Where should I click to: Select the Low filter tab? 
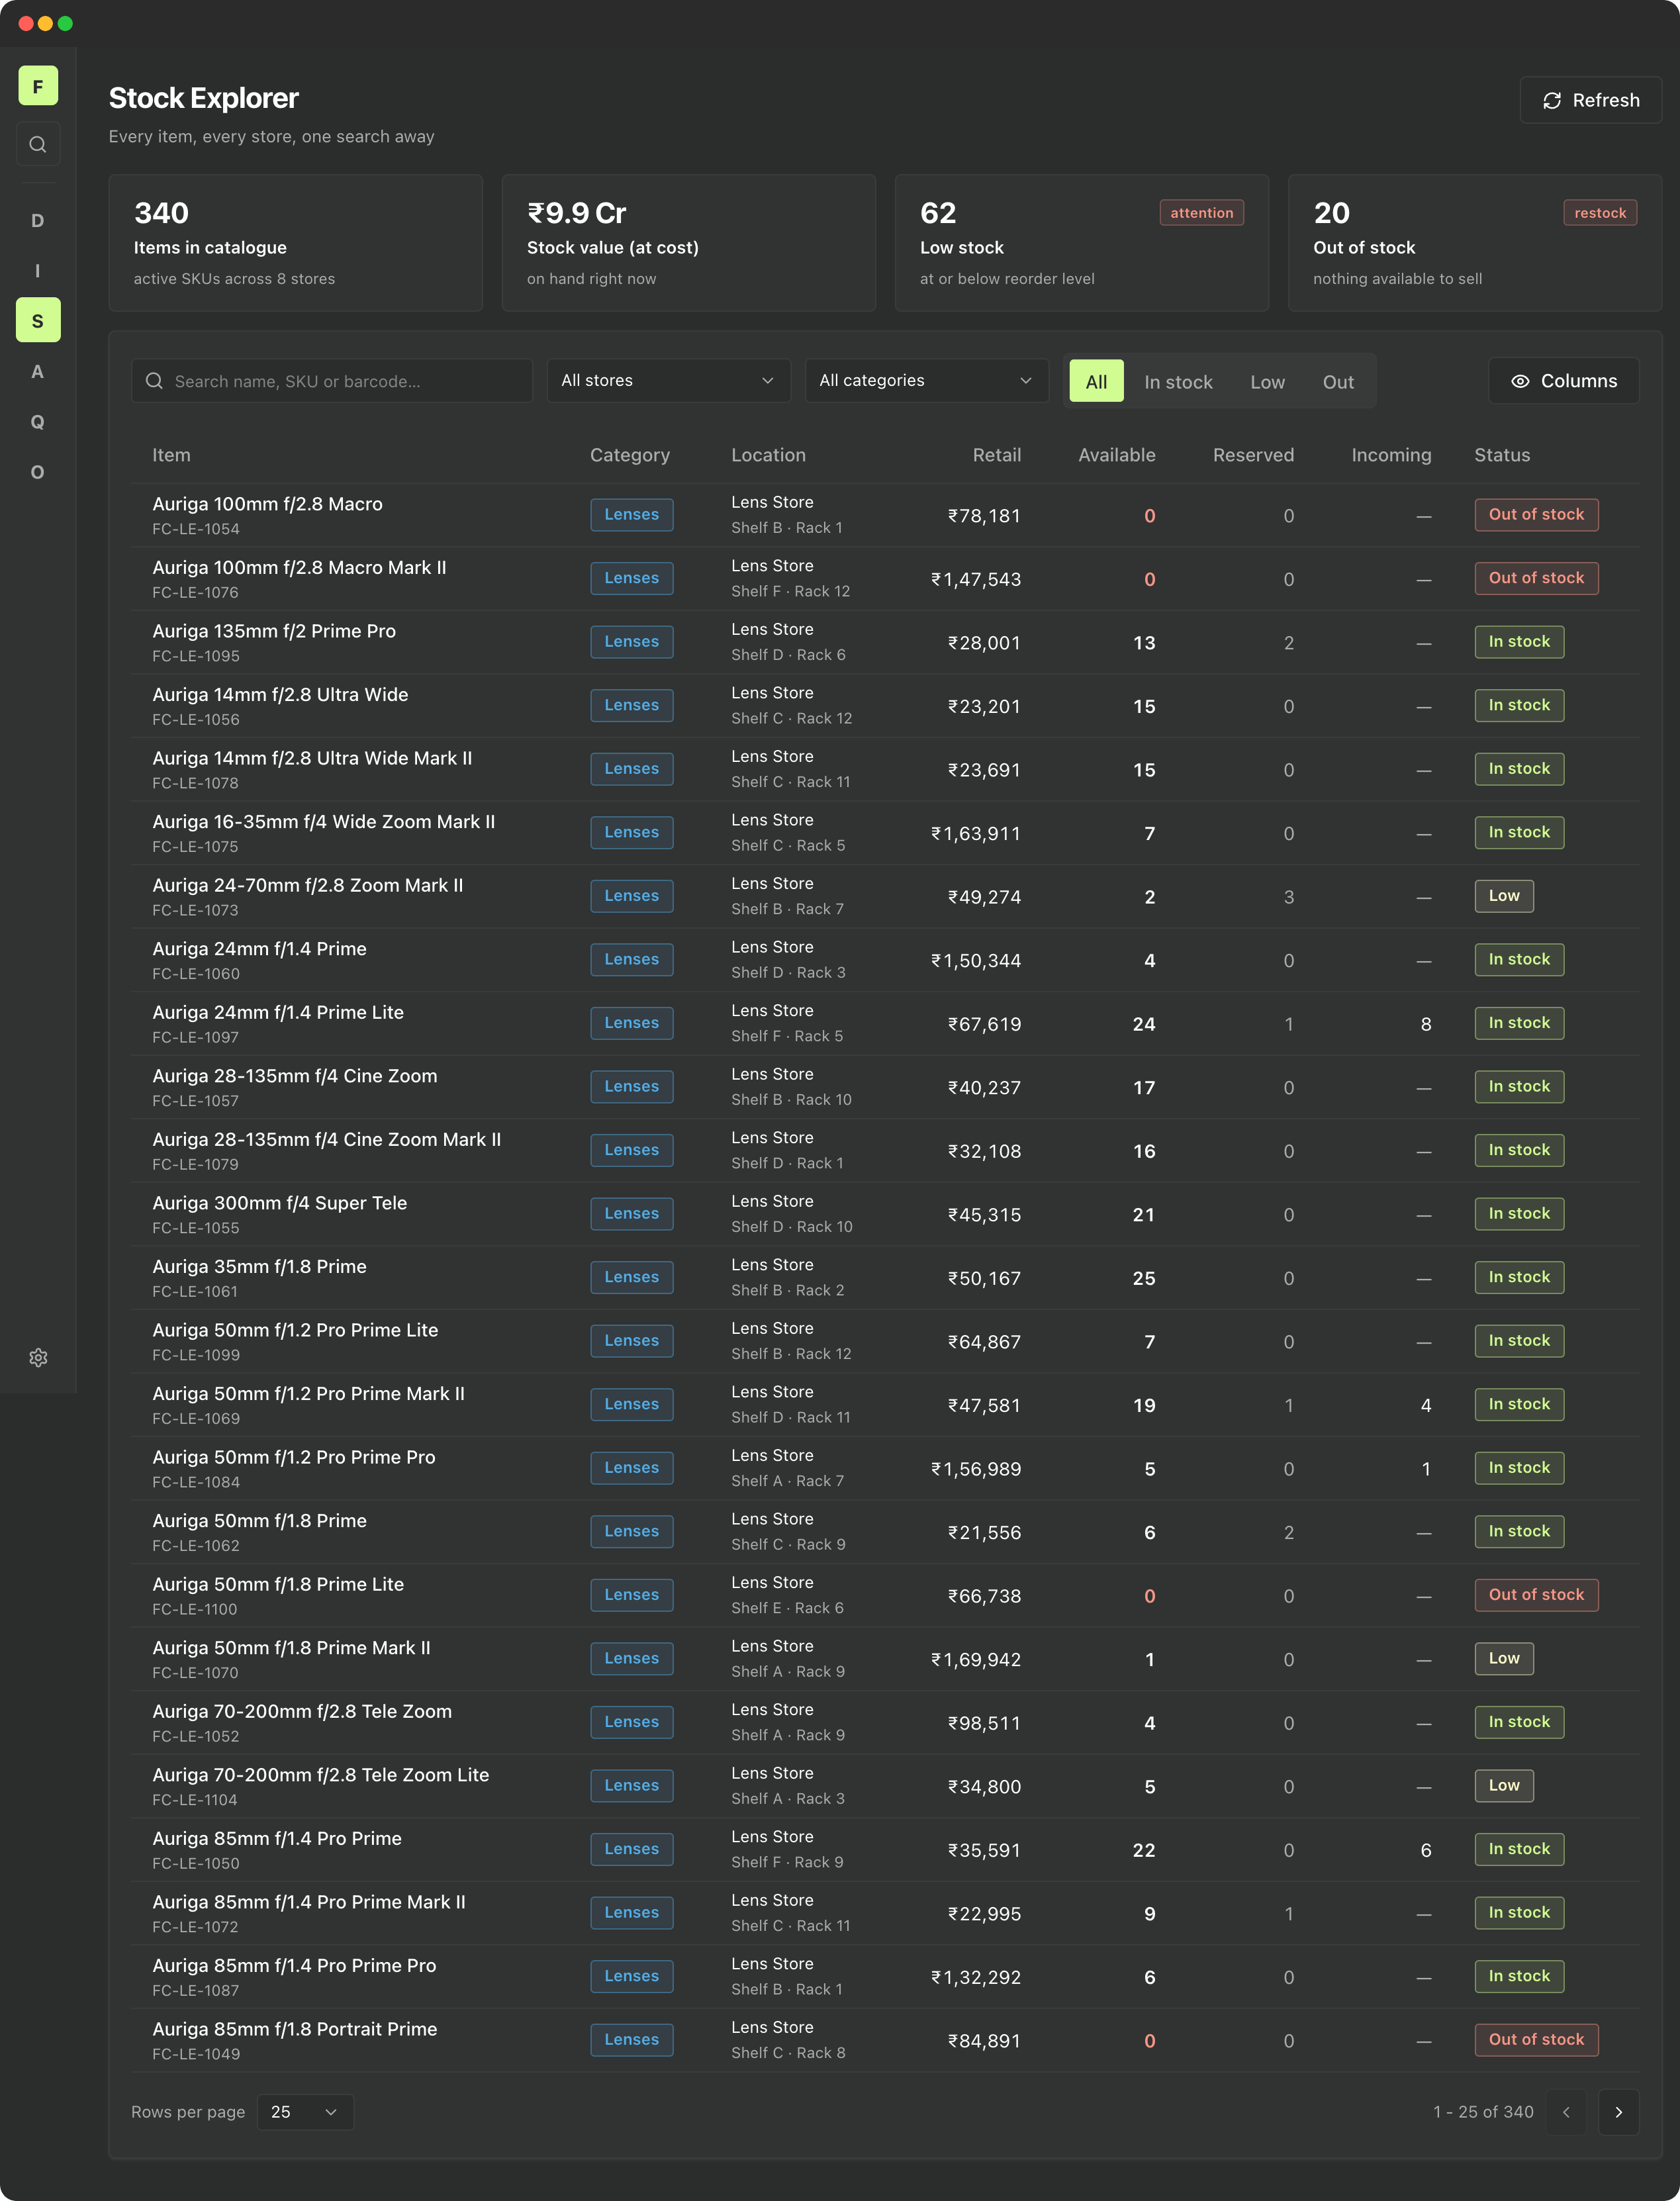[x=1267, y=382]
